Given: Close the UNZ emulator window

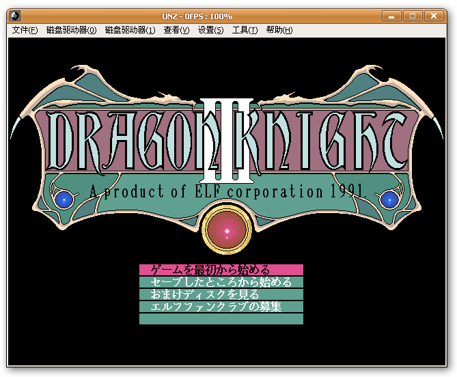Looking at the screenshot, I should (434, 16).
